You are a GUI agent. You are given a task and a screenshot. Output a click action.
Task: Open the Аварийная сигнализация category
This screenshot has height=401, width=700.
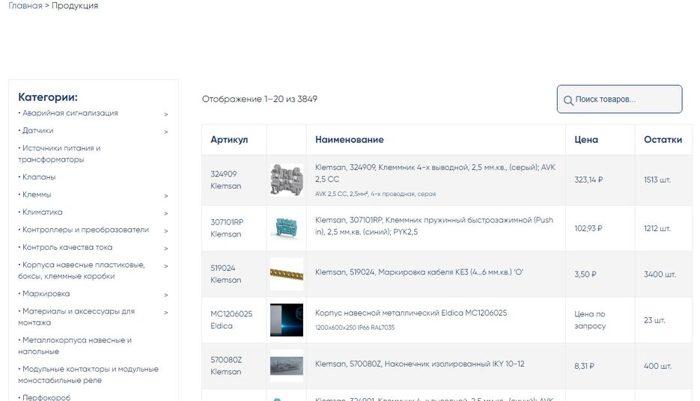coord(70,113)
